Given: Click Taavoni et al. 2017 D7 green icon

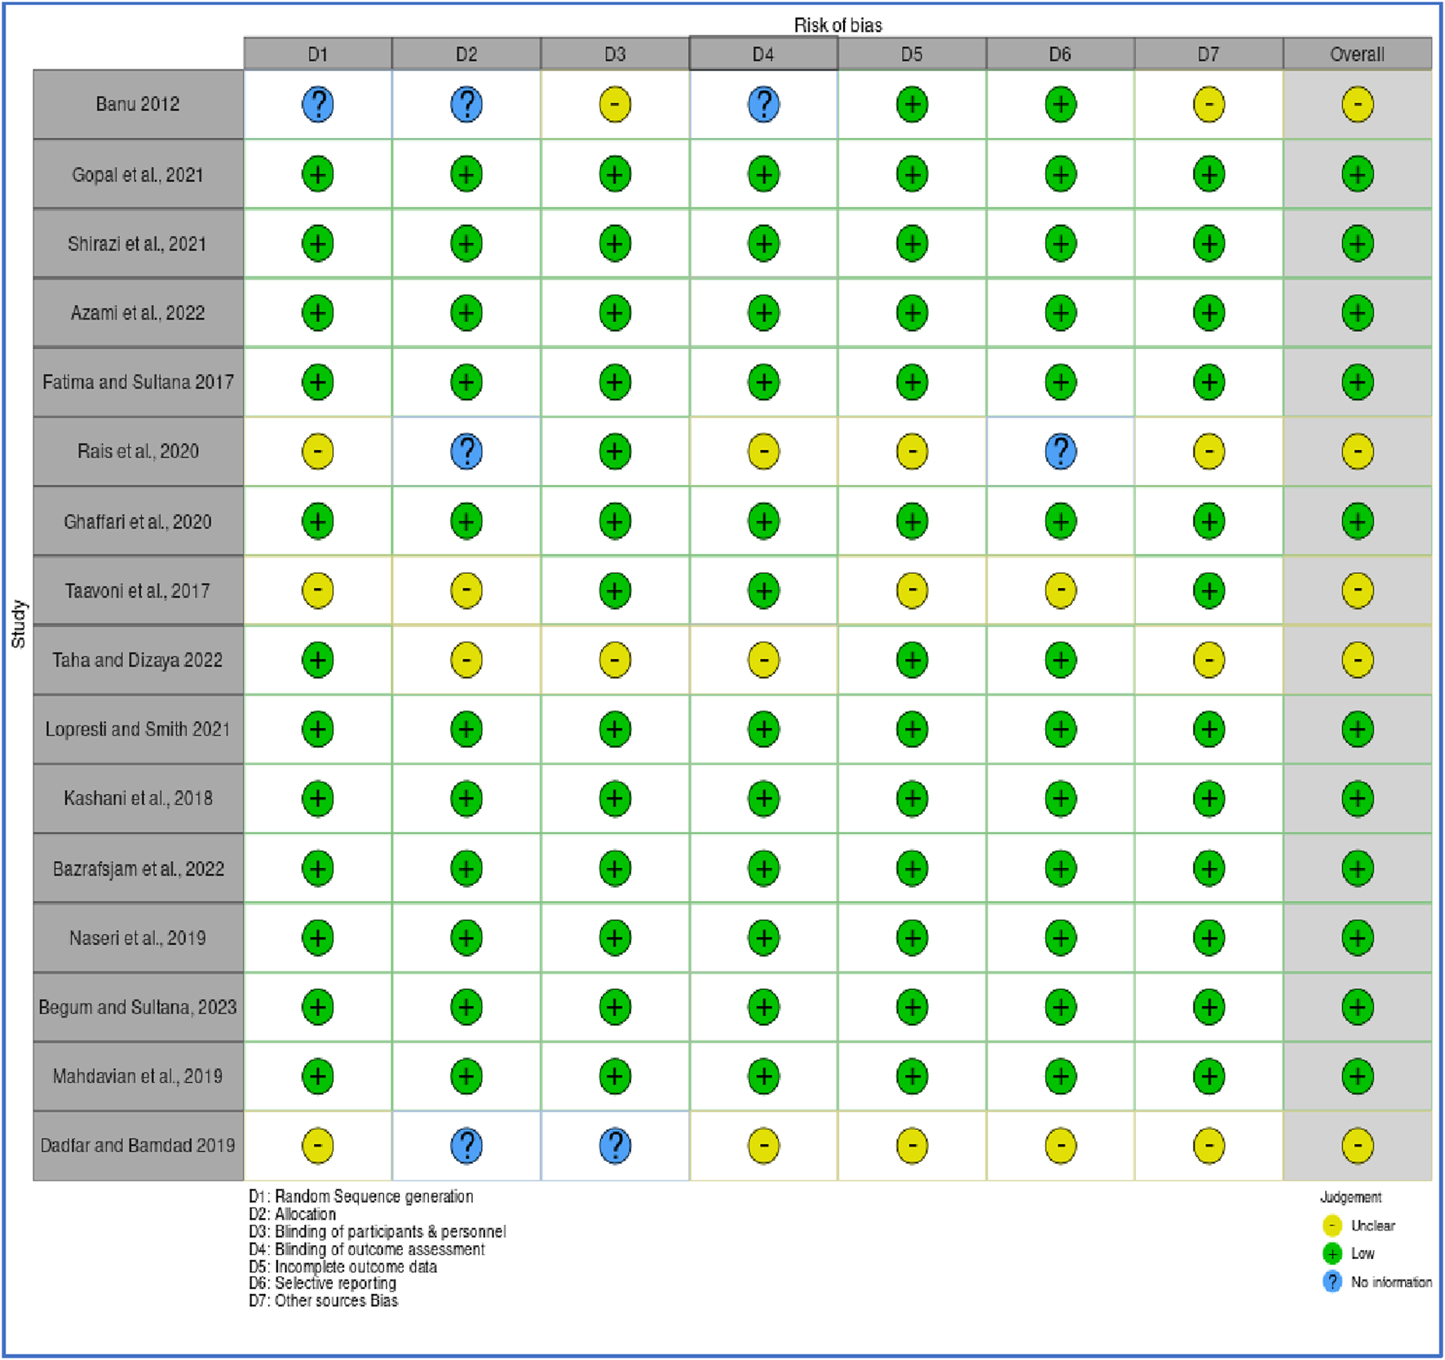Looking at the screenshot, I should (1208, 590).
